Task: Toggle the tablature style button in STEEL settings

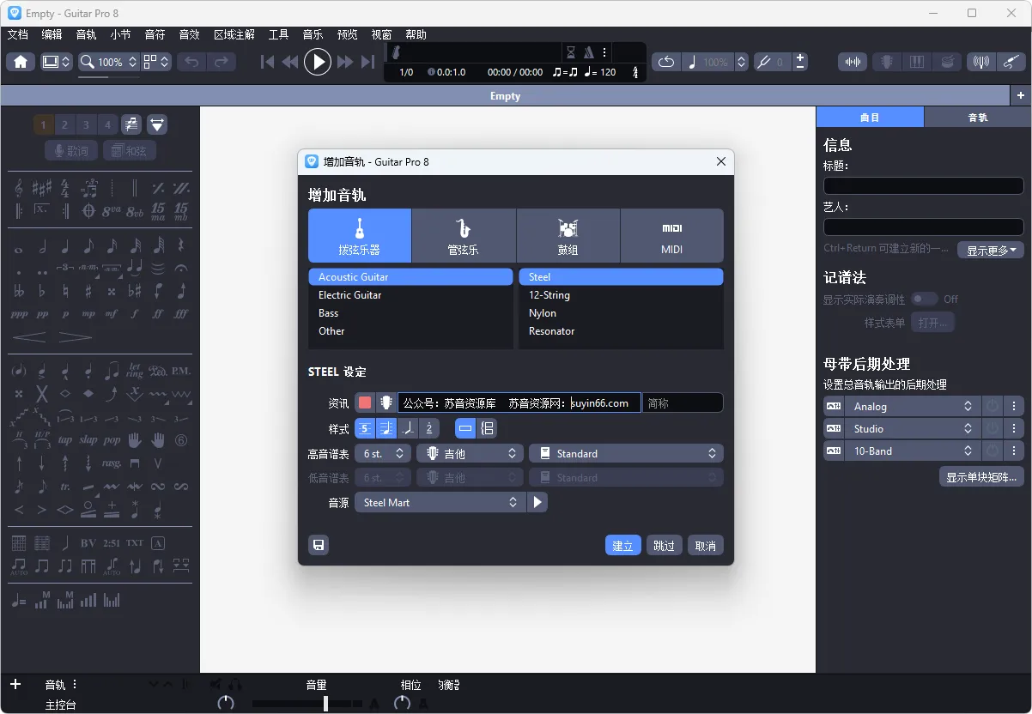Action: (x=365, y=428)
